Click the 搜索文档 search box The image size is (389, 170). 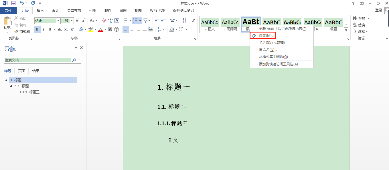coord(37,60)
